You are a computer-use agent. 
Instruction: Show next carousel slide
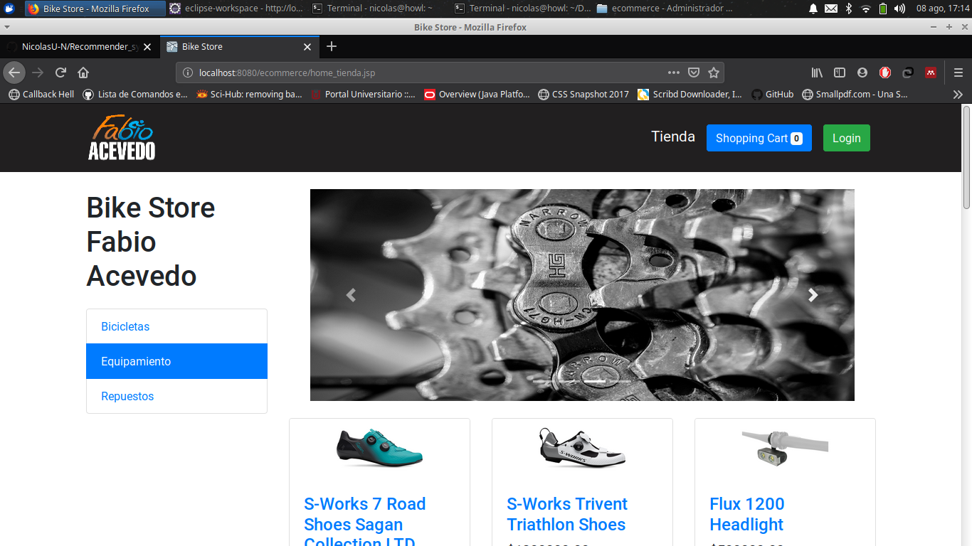813,295
